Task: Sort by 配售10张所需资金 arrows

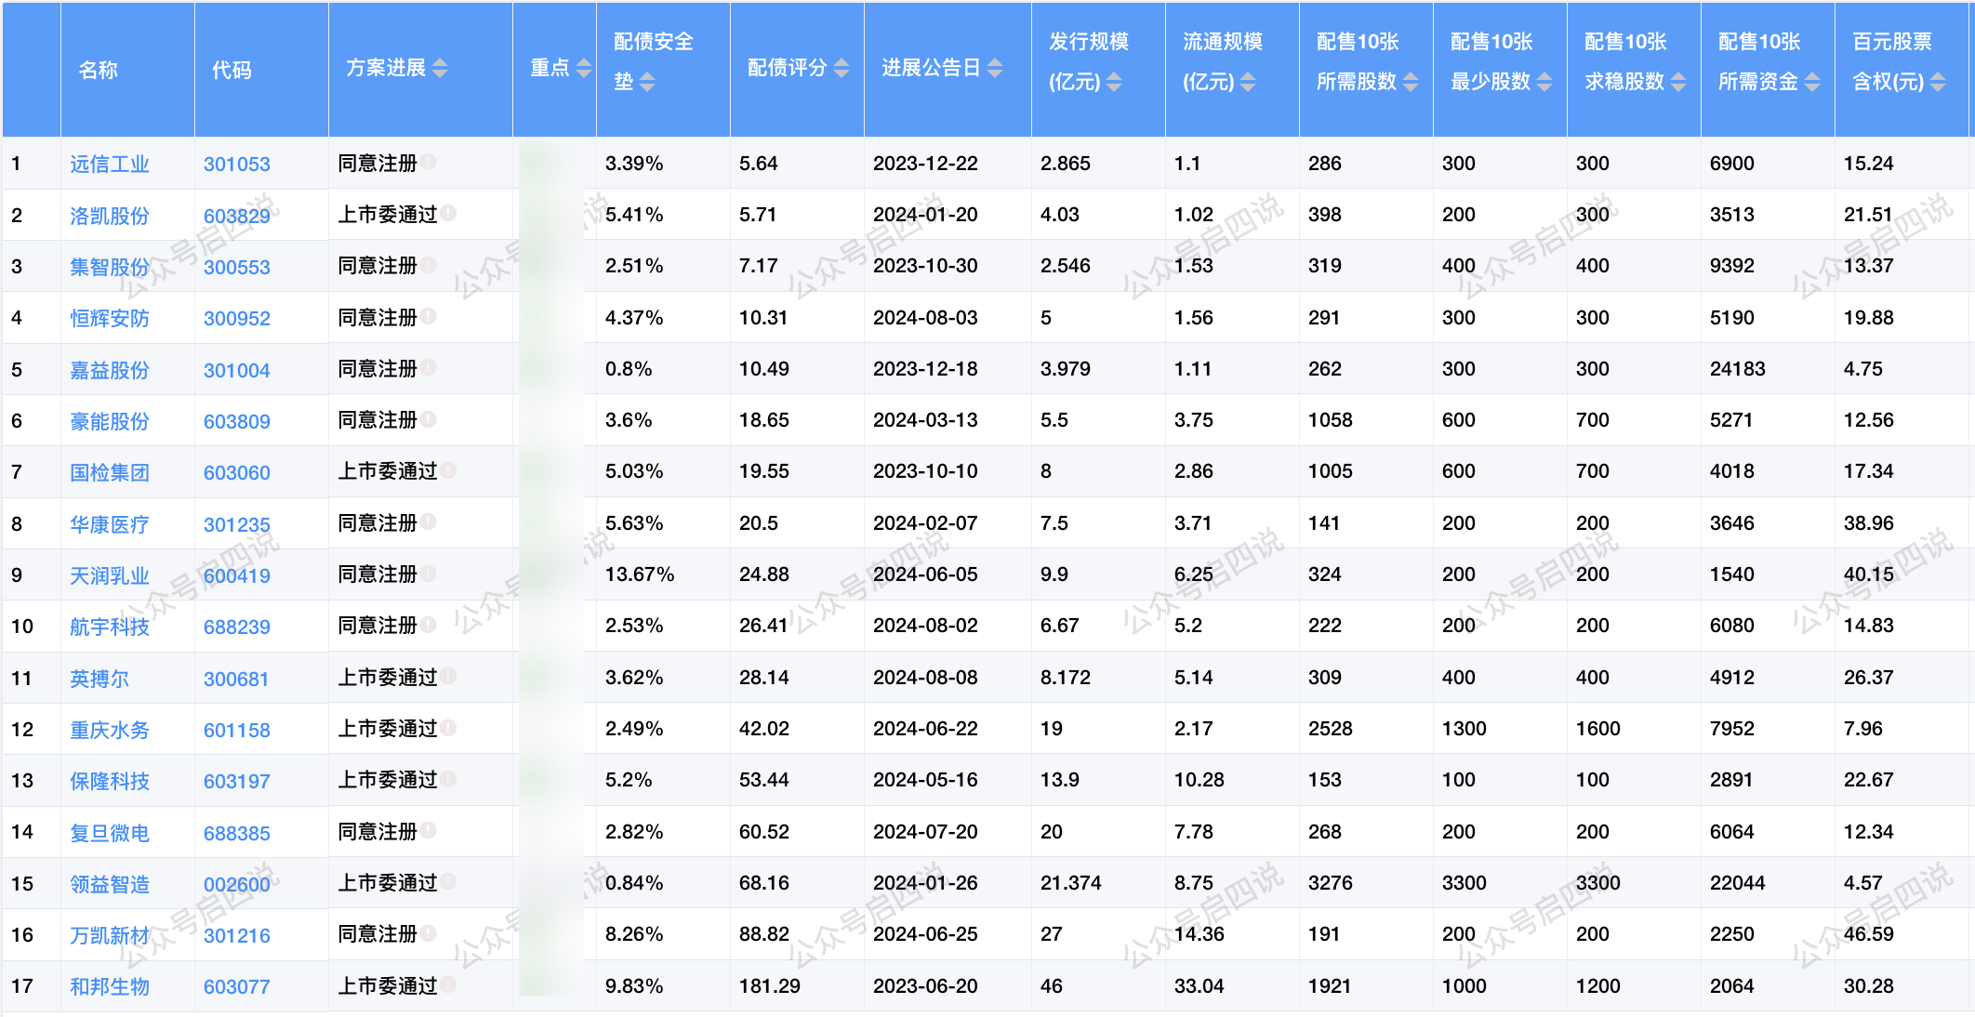Action: point(1811,82)
